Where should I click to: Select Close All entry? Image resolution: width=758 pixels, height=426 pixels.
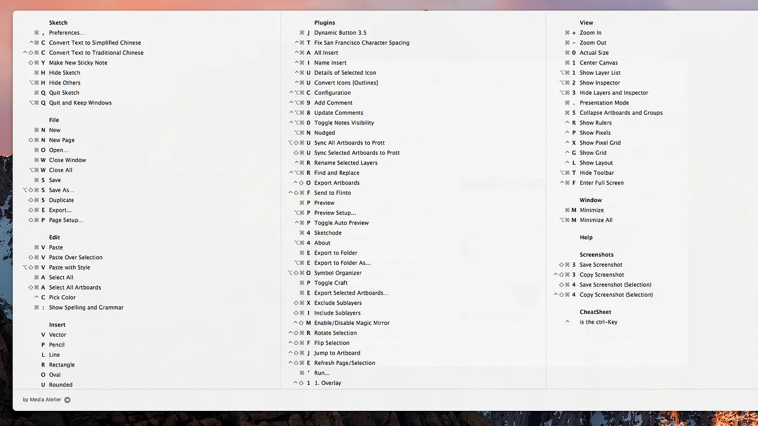(61, 171)
